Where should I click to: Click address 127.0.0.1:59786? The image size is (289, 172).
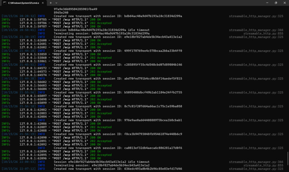[33, 23]
